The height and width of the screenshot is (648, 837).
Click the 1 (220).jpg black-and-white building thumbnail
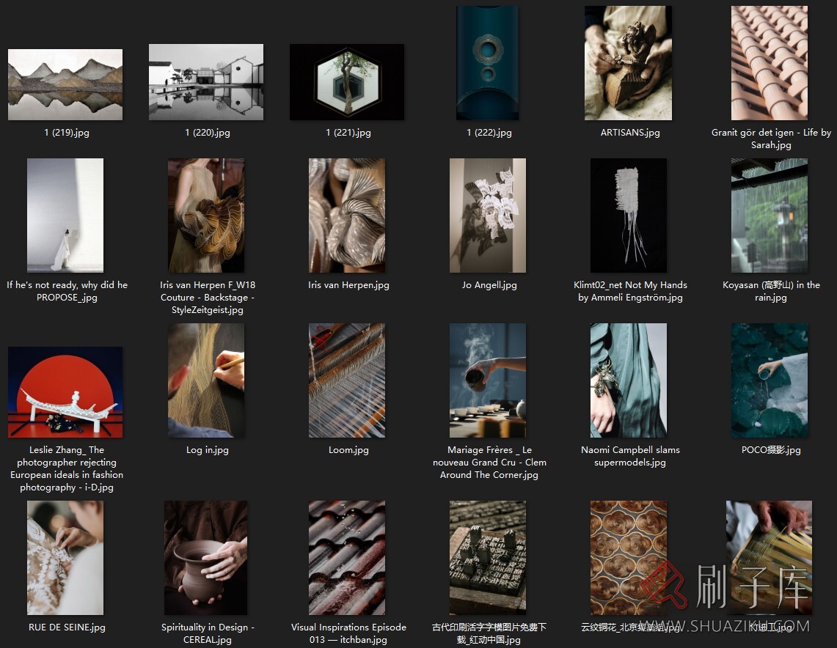click(x=206, y=82)
